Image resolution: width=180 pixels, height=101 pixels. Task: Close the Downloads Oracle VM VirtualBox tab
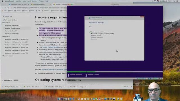(28, 4)
